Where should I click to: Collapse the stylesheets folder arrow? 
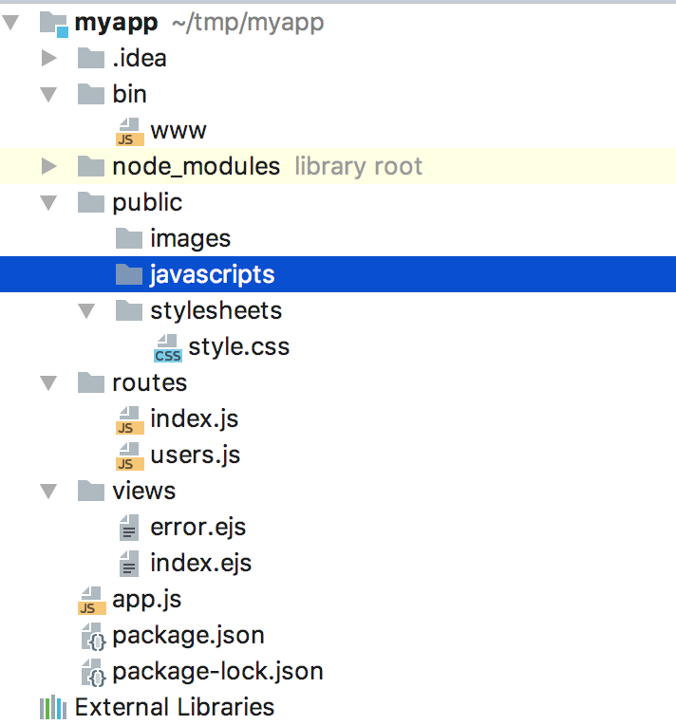87,311
